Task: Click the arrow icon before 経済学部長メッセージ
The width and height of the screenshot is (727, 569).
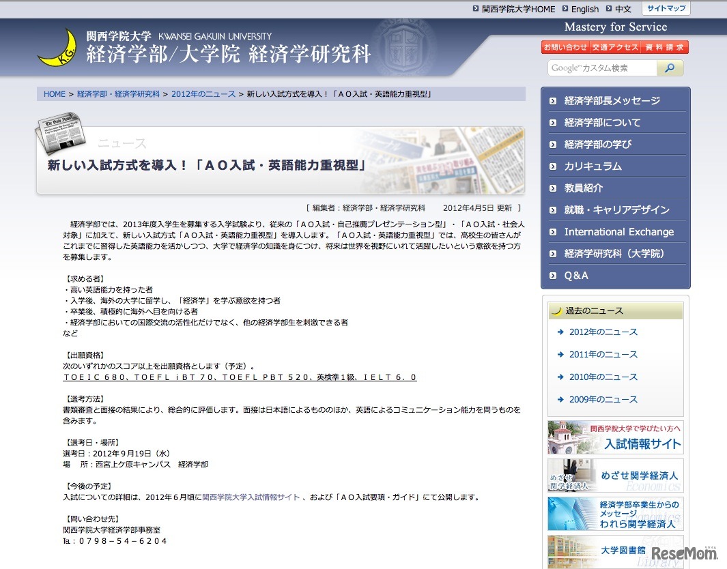Action: point(554,100)
